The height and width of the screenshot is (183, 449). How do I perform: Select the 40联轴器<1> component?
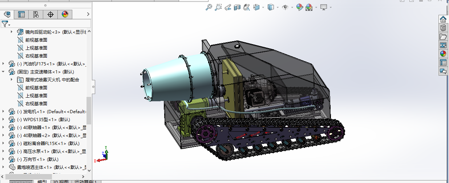(52, 127)
